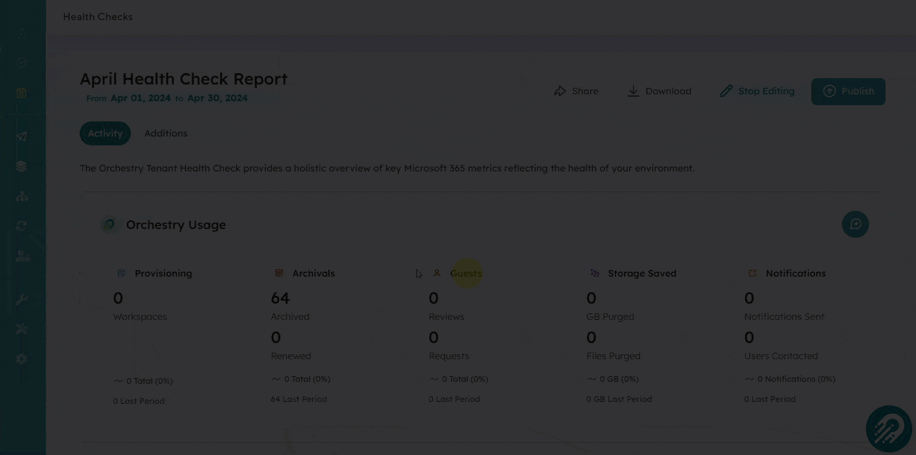Change the Apr 30, 2024 end date

[x=217, y=98]
